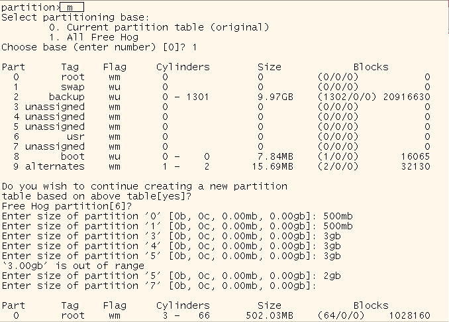Click the 'wm' flag in the usr row
The width and height of the screenshot is (449, 322).
click(115, 137)
